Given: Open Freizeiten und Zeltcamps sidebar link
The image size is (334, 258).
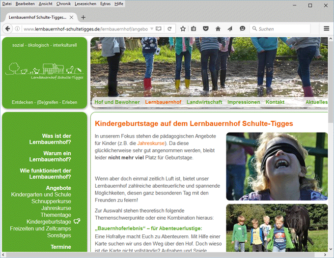Looking at the screenshot, I should [40, 229].
